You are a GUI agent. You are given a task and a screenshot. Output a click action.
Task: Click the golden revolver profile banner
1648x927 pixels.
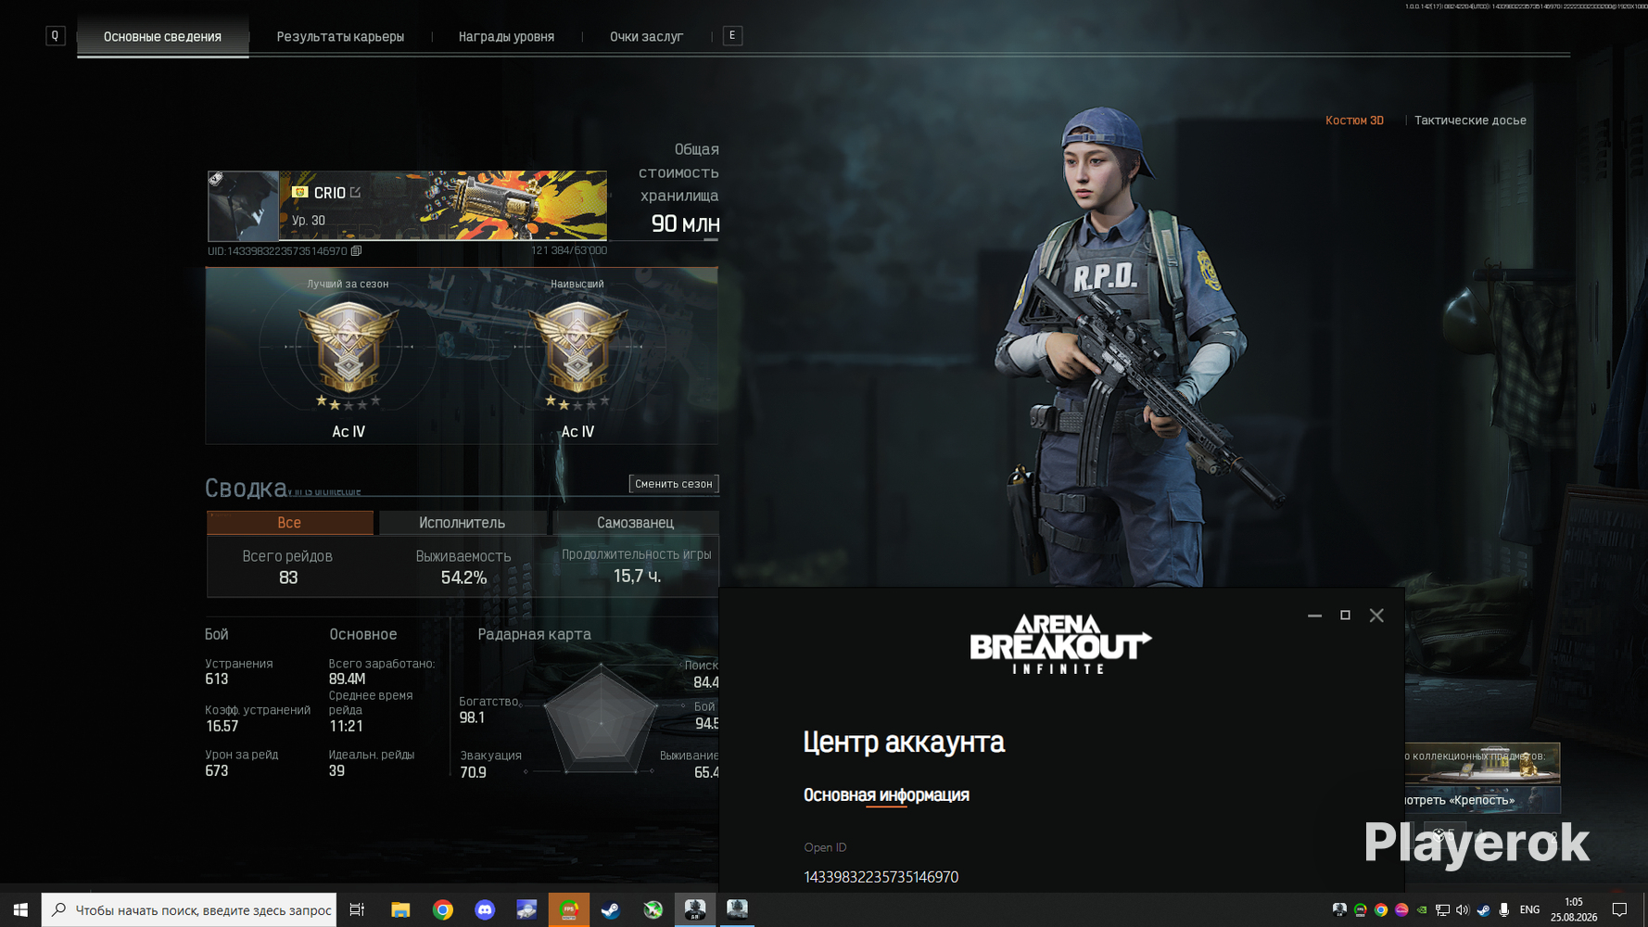pos(443,205)
